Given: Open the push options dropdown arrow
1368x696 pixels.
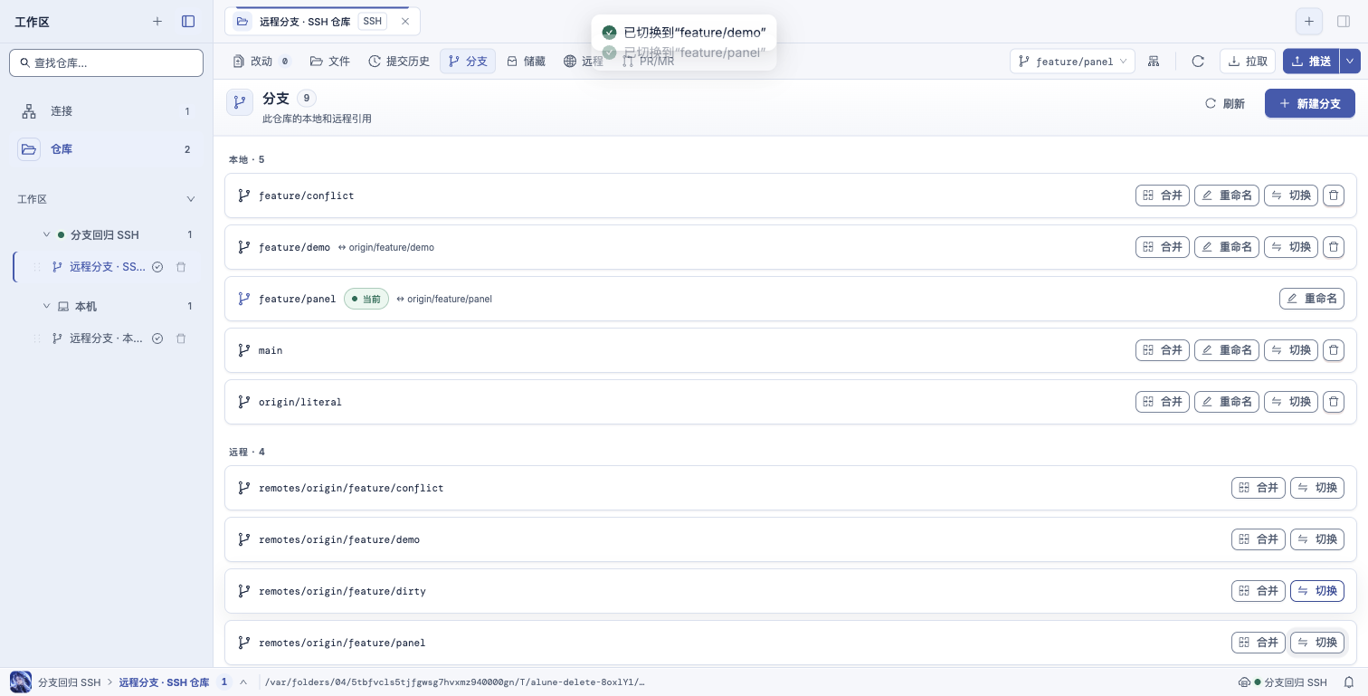Looking at the screenshot, I should 1350,62.
